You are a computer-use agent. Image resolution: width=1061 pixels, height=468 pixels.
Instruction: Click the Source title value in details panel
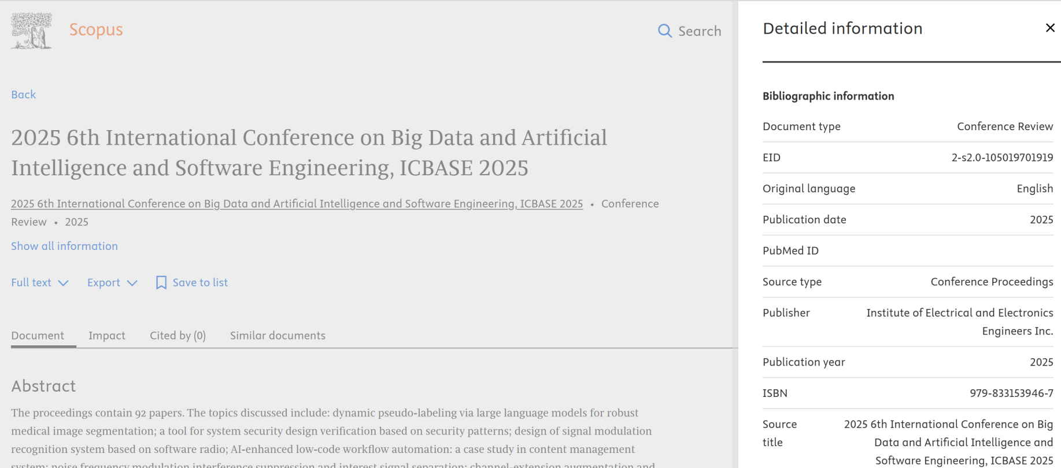(949, 443)
